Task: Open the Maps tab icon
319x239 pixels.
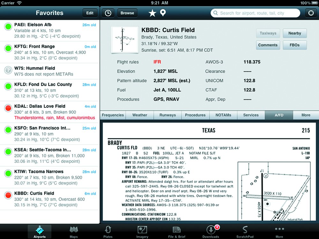Action: (74, 232)
